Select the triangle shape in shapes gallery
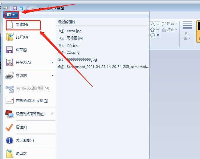The width and height of the screenshot is (200, 159). 153,24
